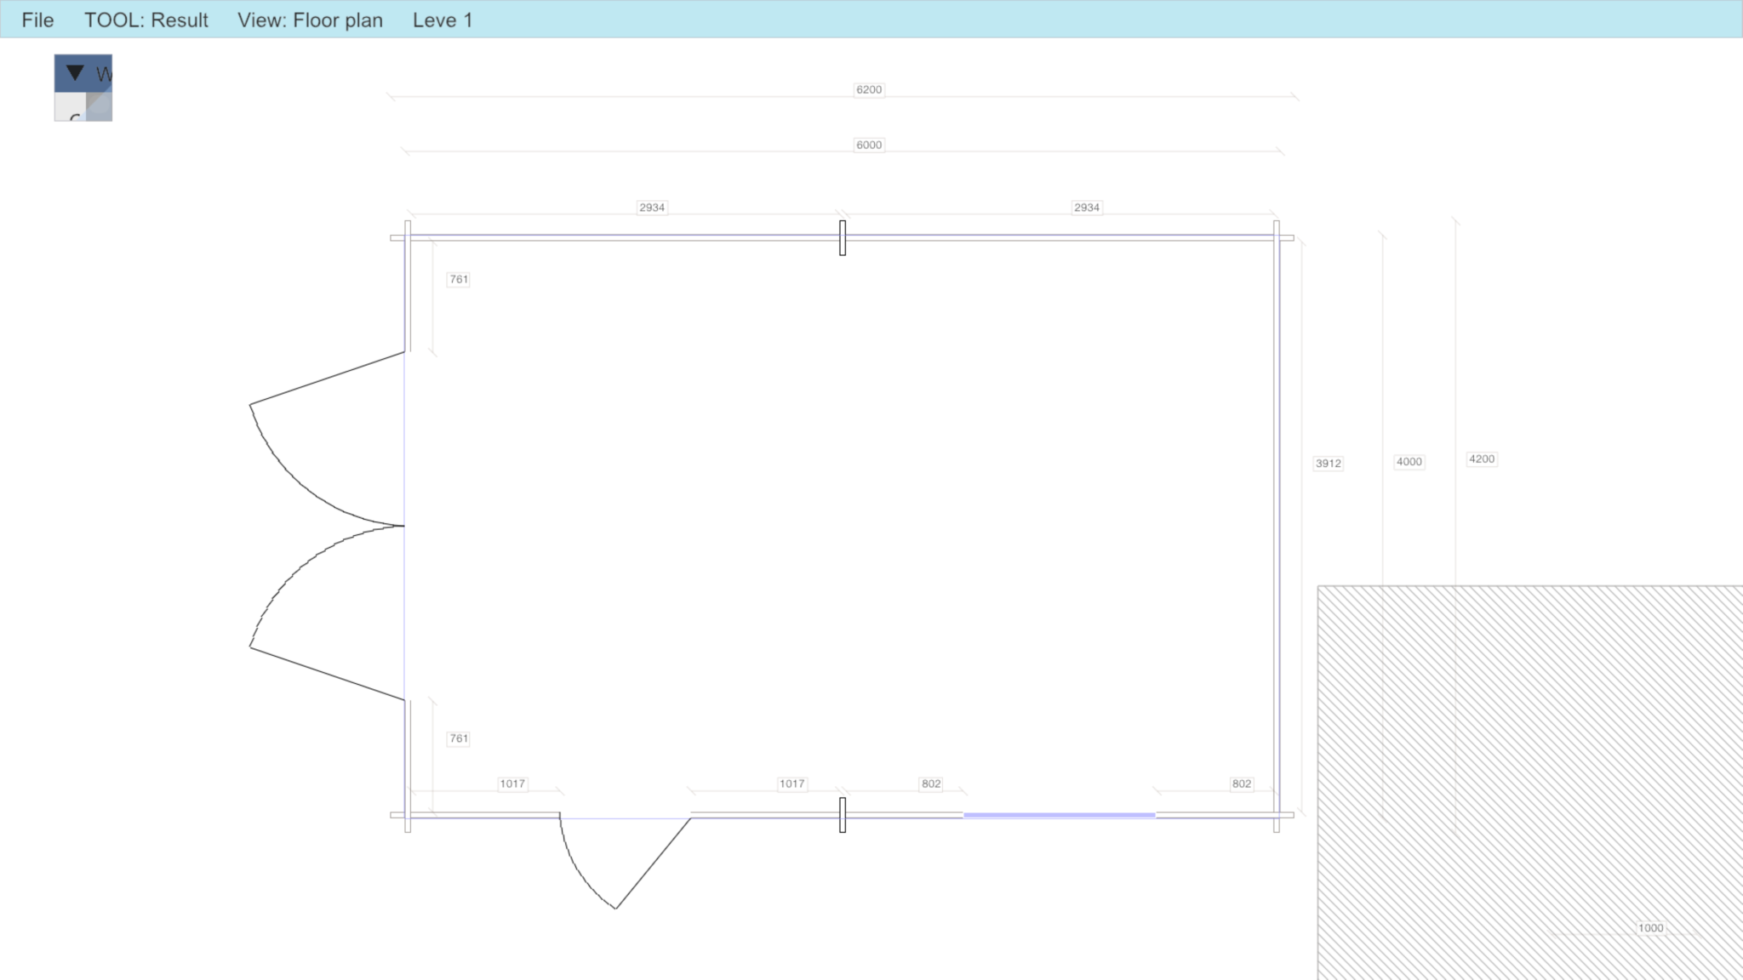The image size is (1743, 980).
Task: Open the View: Floor plan selector
Action: coord(310,20)
